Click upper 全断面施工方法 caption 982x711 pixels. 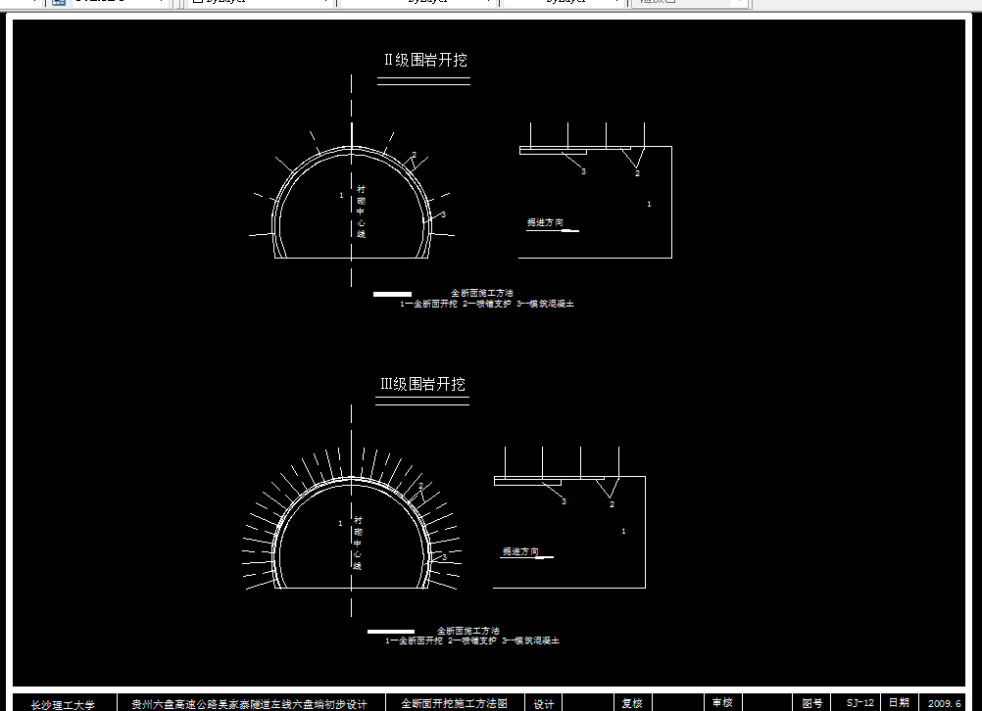tap(482, 292)
